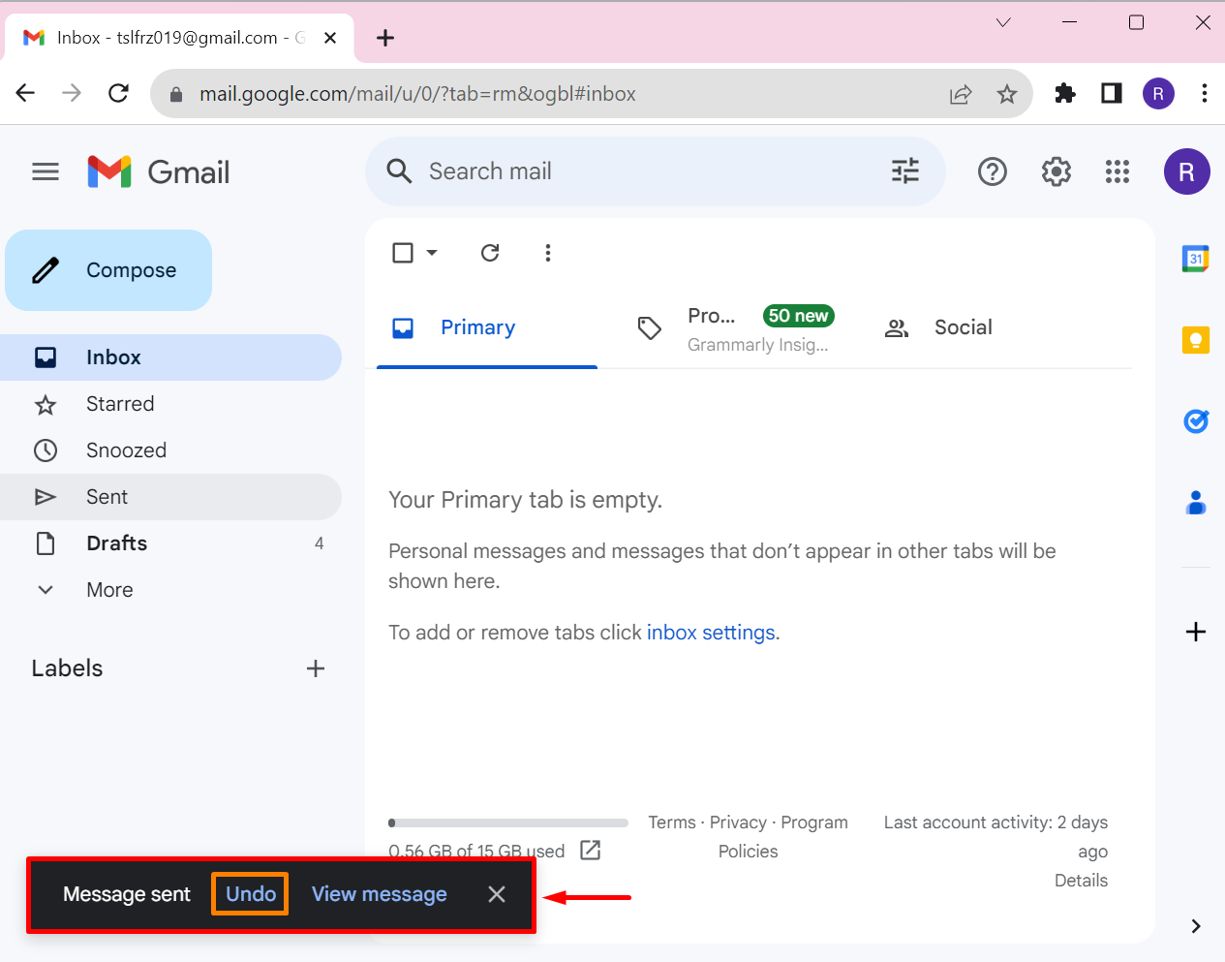Click the Compose button
1225x962 pixels.
pyautogui.click(x=108, y=270)
